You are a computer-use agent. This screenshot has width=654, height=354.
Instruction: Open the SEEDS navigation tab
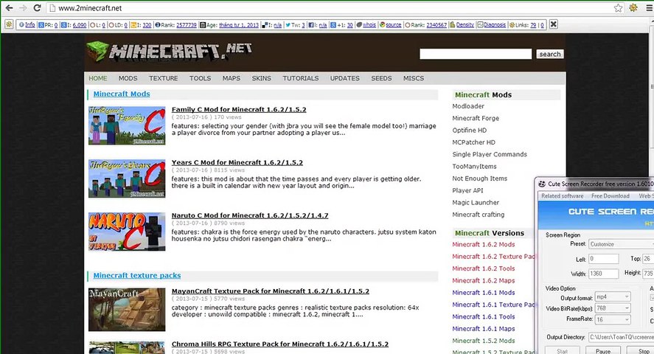pyautogui.click(x=382, y=78)
